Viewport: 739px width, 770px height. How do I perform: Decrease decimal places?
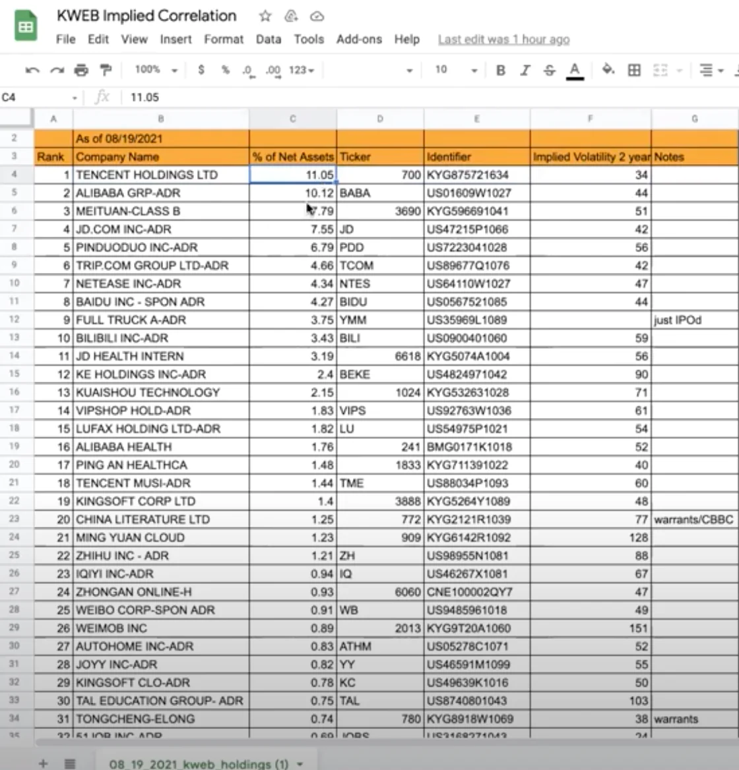point(249,71)
